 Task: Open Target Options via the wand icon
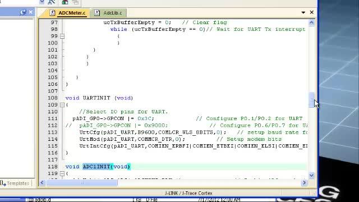tap(51, 2)
